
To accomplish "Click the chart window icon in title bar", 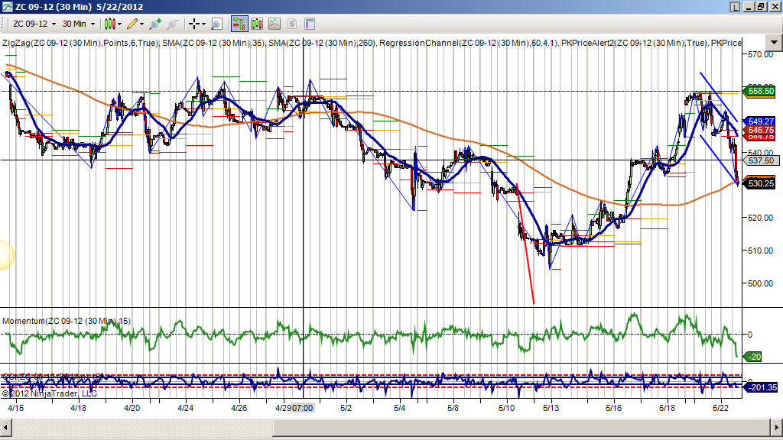I will click(x=8, y=7).
